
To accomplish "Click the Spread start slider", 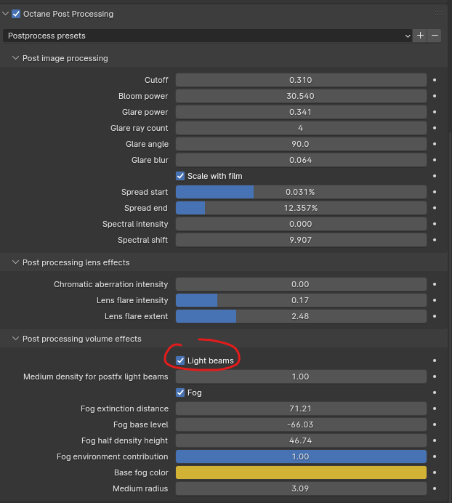I will tap(300, 192).
